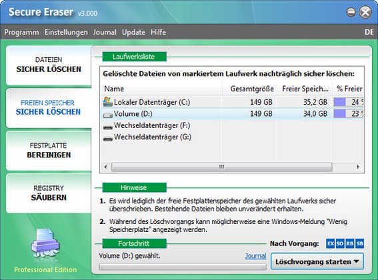Viewport: 378px width, 280px height.
Task: Open Löschvorgang starten dropdown arrow
Action: point(357,261)
